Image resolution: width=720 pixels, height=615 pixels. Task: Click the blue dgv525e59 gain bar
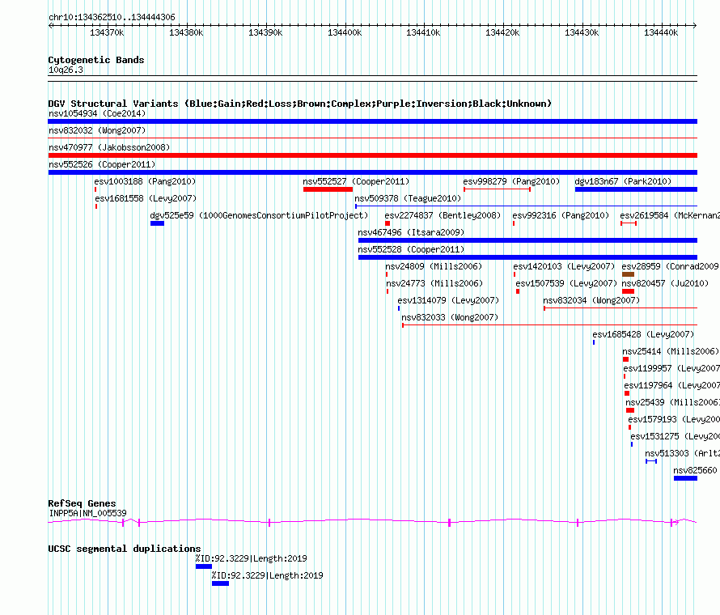point(157,223)
